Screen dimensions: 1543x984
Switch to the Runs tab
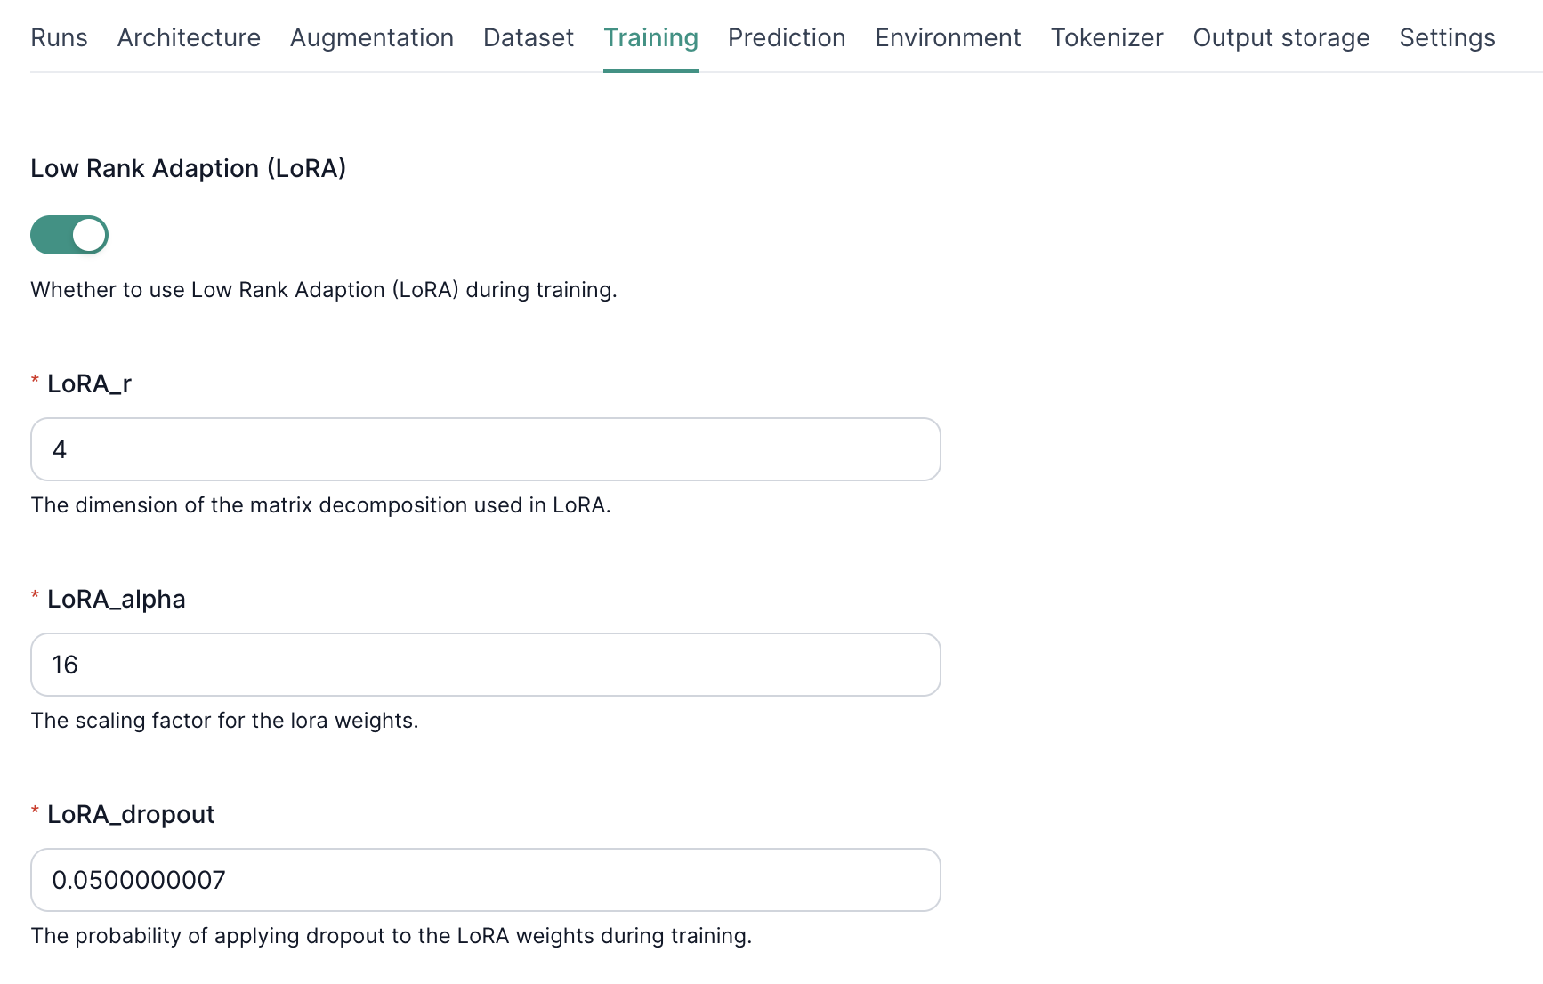click(59, 37)
